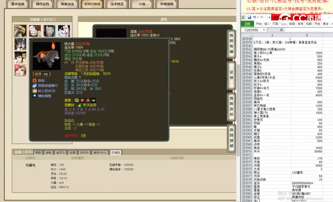Select the lady with white cat portrait
This screenshot has height=202, width=333.
[x=64, y=31]
